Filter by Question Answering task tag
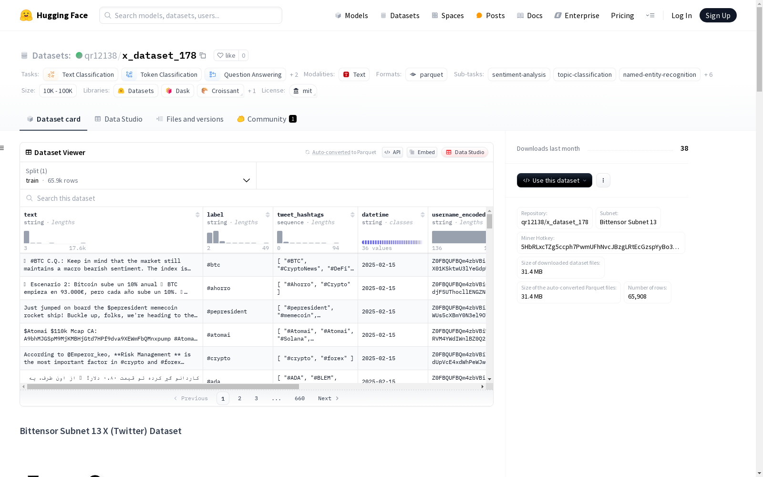 pyautogui.click(x=245, y=74)
